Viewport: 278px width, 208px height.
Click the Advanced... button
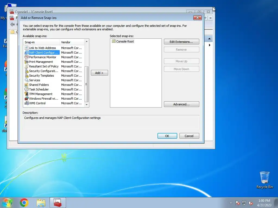click(x=181, y=104)
